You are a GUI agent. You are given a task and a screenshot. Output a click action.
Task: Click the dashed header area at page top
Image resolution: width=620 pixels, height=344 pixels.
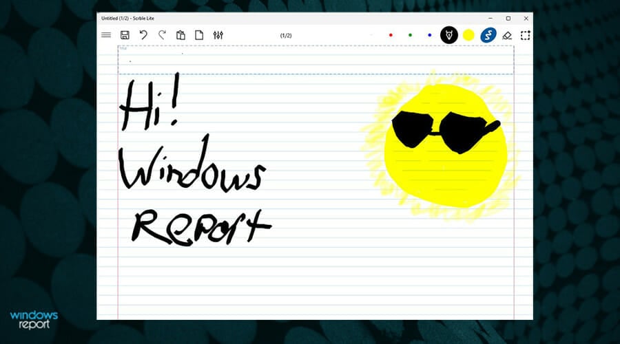pos(316,60)
